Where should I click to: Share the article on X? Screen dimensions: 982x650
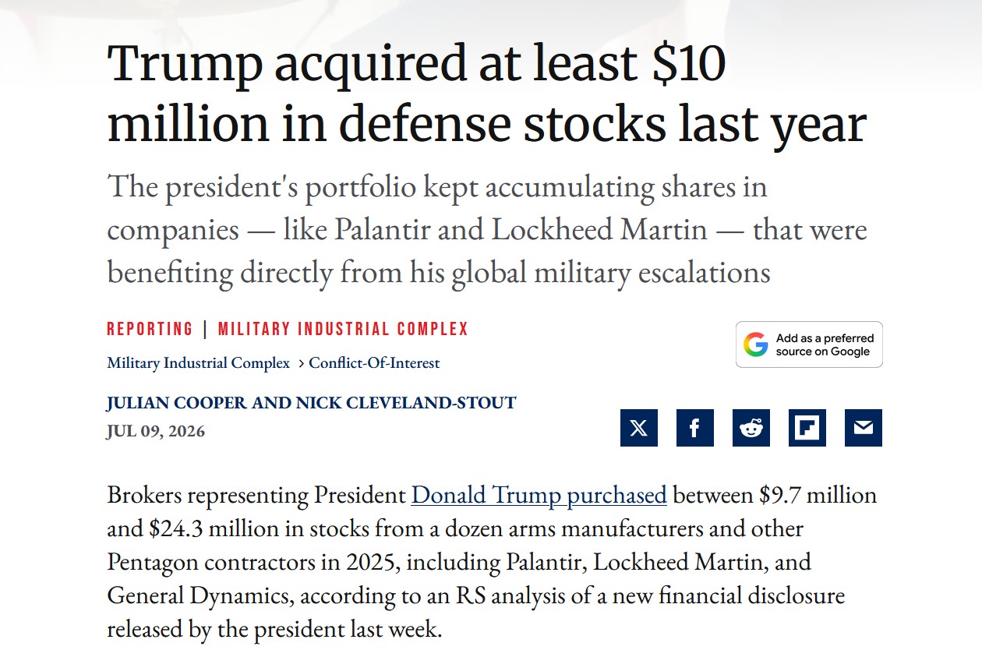639,428
